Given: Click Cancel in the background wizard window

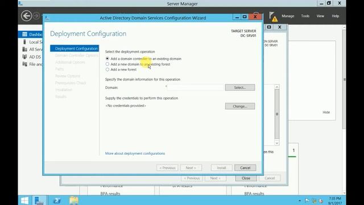Looking at the screenshot, I should (x=270, y=178).
